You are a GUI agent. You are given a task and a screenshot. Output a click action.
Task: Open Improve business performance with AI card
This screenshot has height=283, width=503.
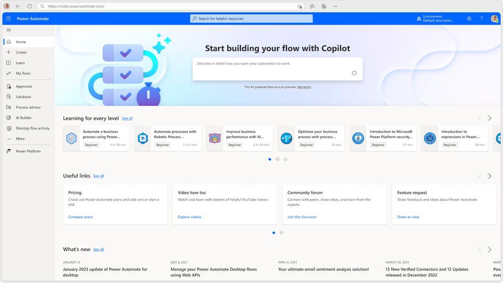pos(240,138)
